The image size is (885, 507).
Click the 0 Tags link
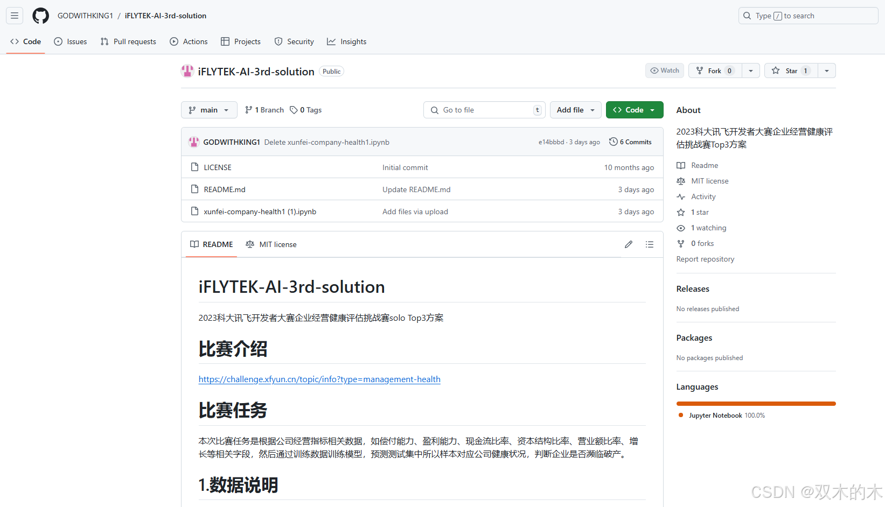306,110
